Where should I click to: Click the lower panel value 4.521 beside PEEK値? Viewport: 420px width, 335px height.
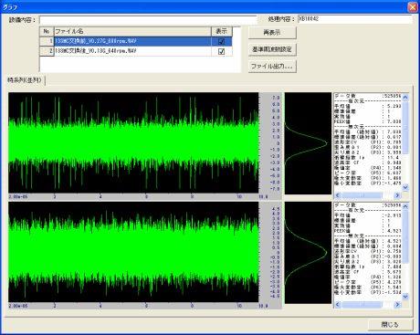coord(394,231)
